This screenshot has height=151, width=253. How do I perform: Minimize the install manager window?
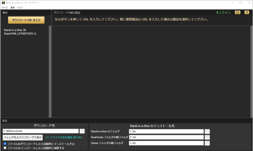(x=232, y=2)
